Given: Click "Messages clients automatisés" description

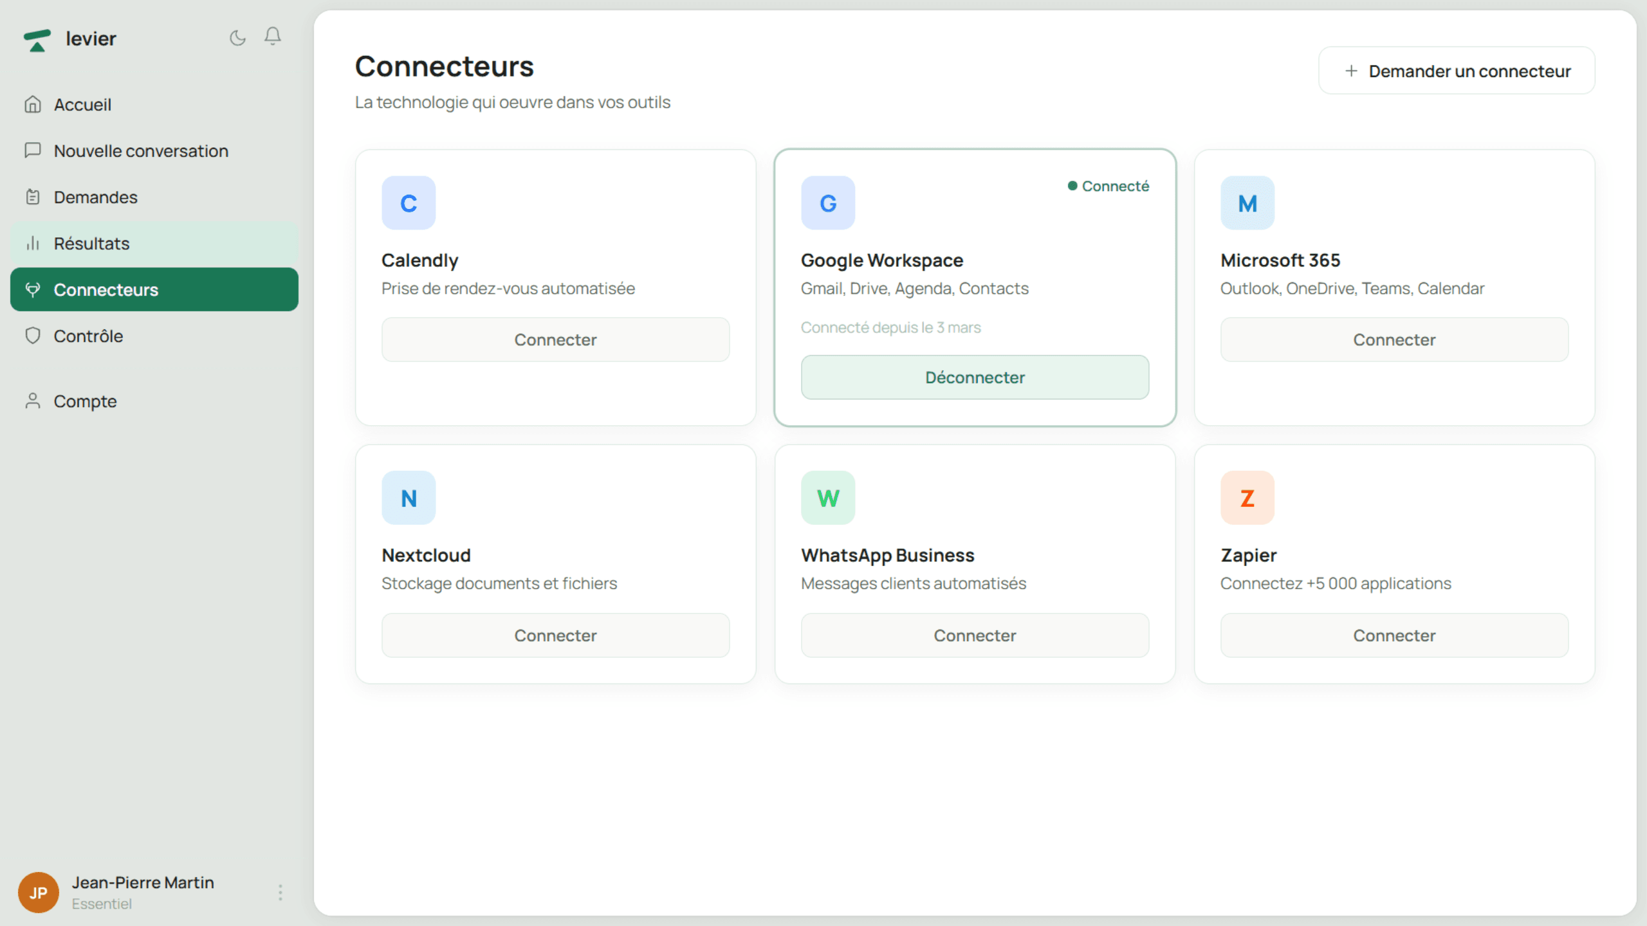Looking at the screenshot, I should coord(914,584).
